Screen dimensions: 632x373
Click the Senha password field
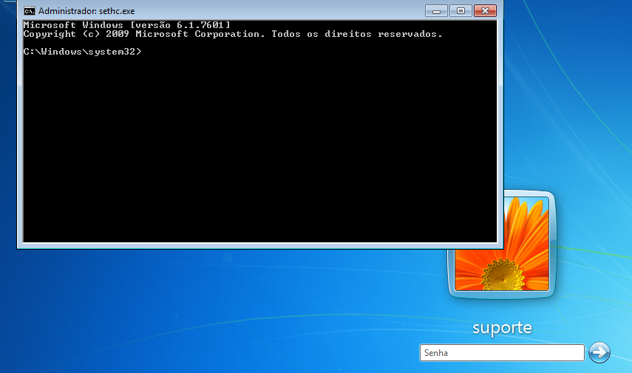pyautogui.click(x=502, y=353)
